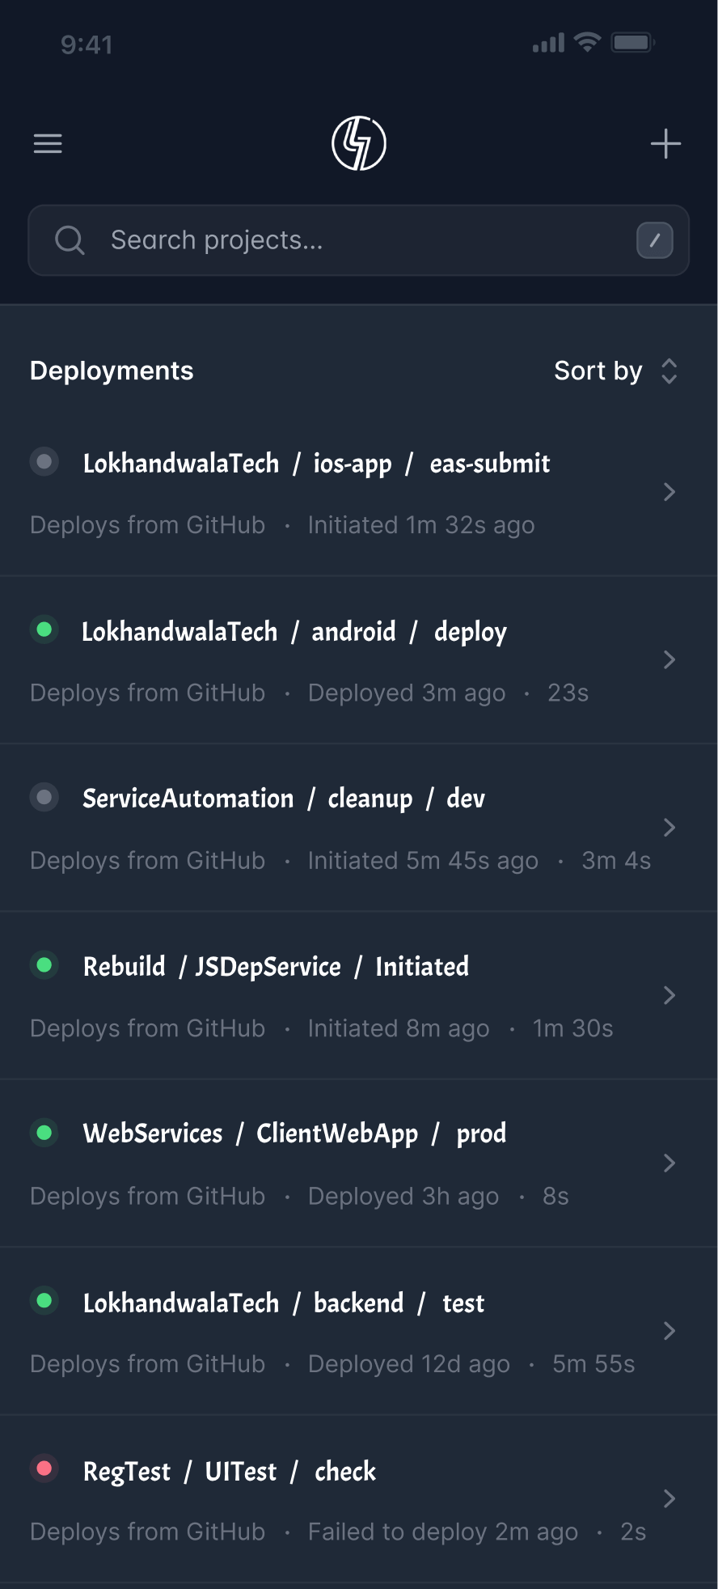Image resolution: width=718 pixels, height=1589 pixels.
Task: Tap the slash shortcut key badge
Action: (x=654, y=240)
